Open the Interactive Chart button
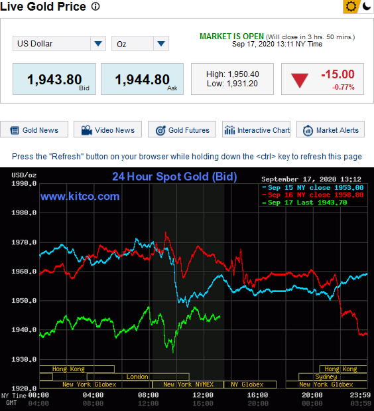The height and width of the screenshot is (411, 374). click(256, 129)
